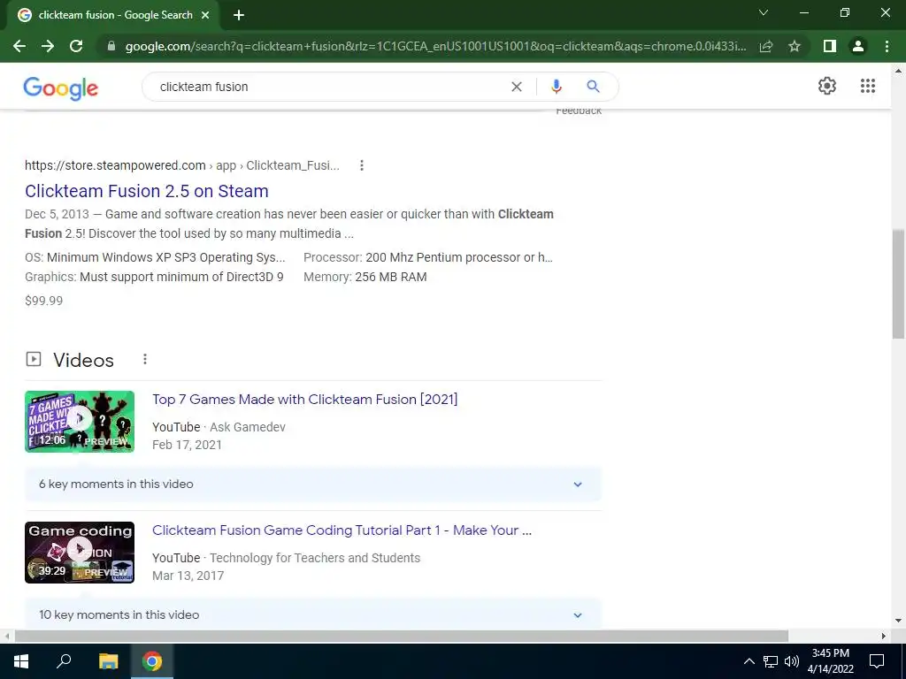Click the store.steampowered.com URL breadcrumb
The image size is (906, 679).
coord(182,165)
